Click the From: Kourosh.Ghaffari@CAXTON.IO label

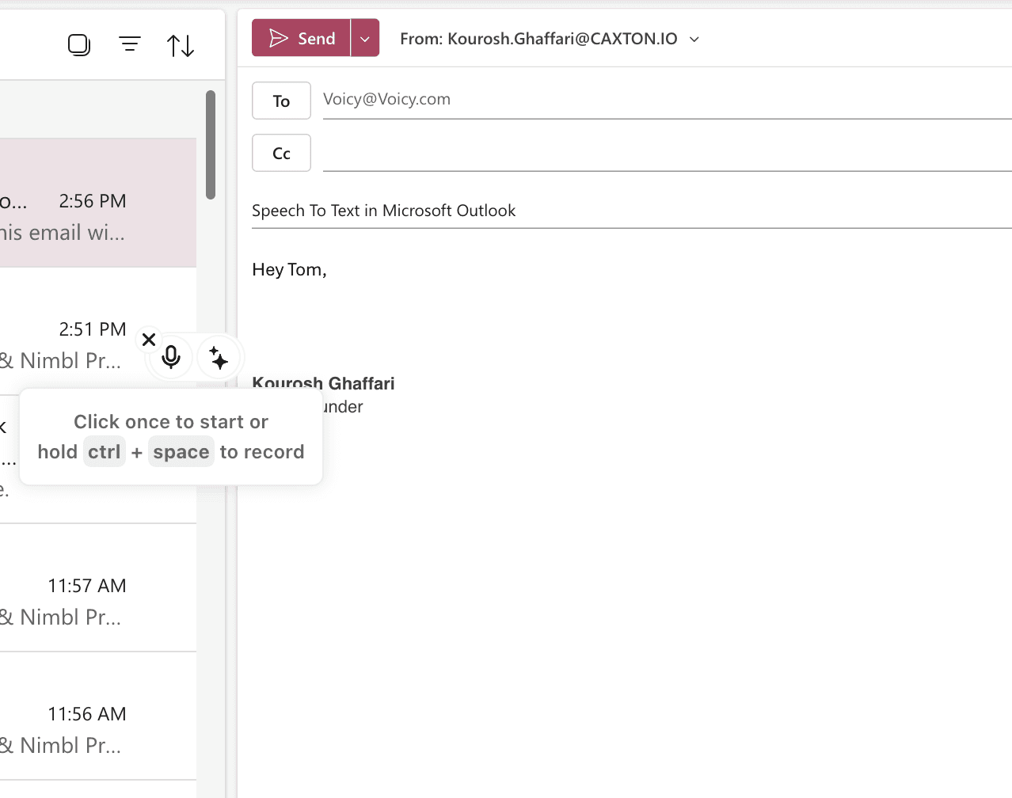[538, 39]
